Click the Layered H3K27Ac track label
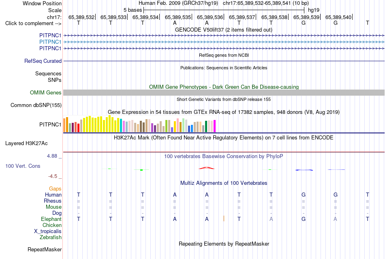 (x=26, y=143)
